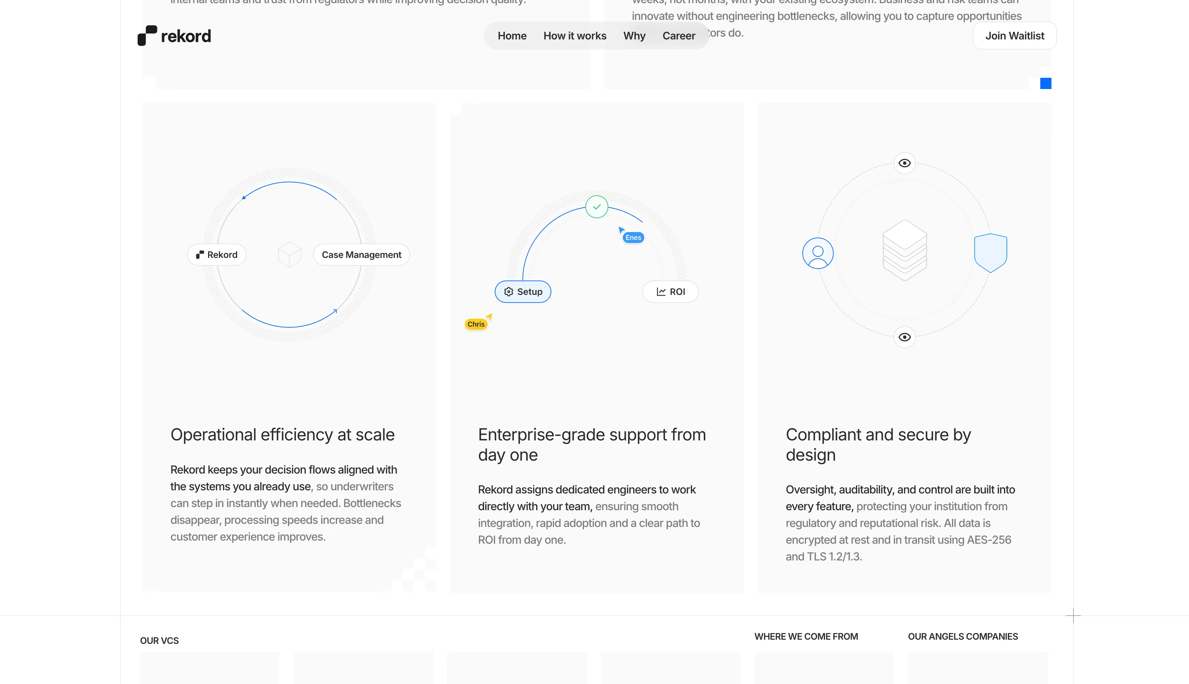Image resolution: width=1189 pixels, height=684 pixels.
Task: Click the stacked layers database icon
Action: tap(904, 251)
